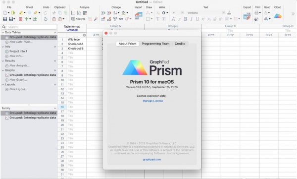297x179 pixels.
Task: Click the red trash Delete sheet icon
Action: tap(20, 19)
